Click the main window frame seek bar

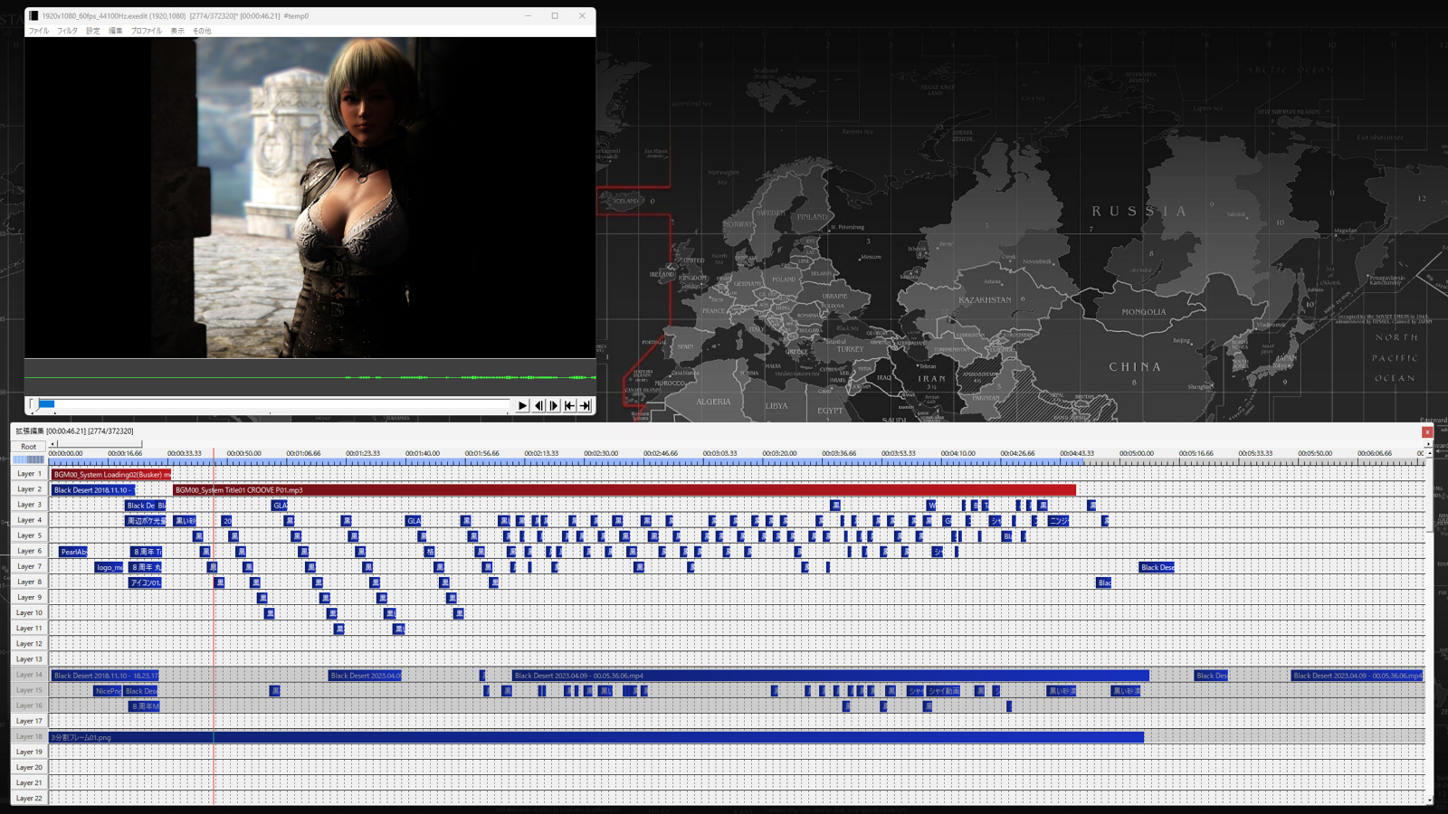[x=270, y=404]
